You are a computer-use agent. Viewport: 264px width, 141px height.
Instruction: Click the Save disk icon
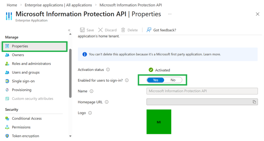coord(82,30)
